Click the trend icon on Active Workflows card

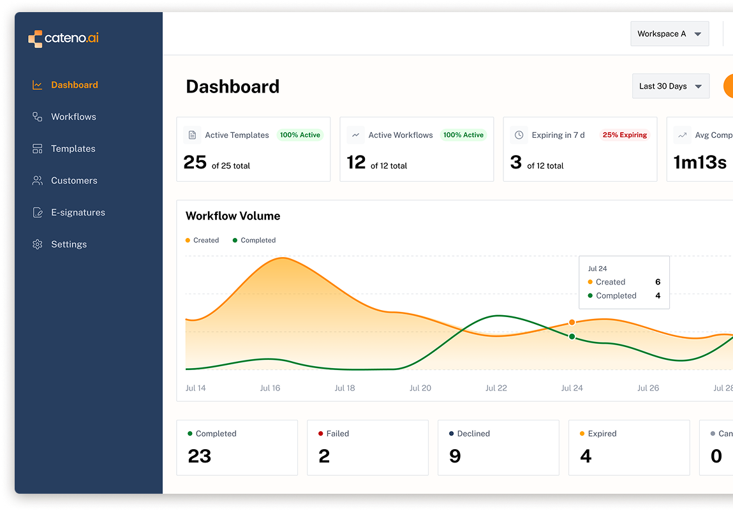coord(356,135)
